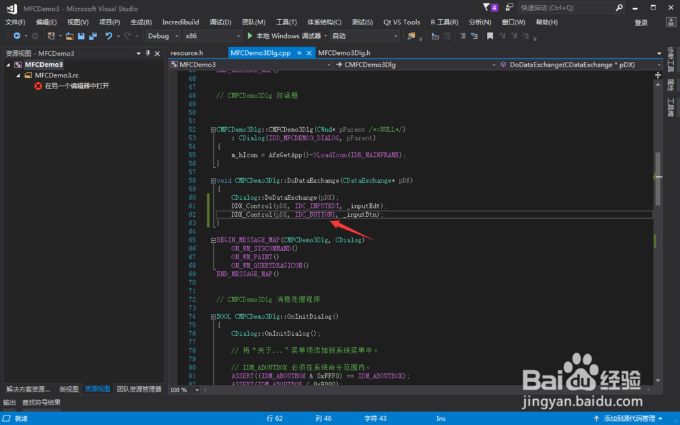Open the 查找符号结果 tab
The image size is (680, 425).
pyautogui.click(x=41, y=403)
